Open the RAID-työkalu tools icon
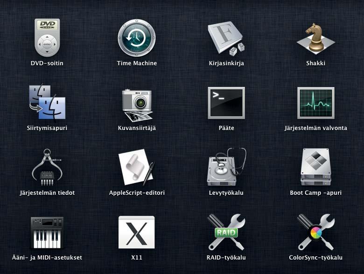364x274 pixels. pos(226,232)
